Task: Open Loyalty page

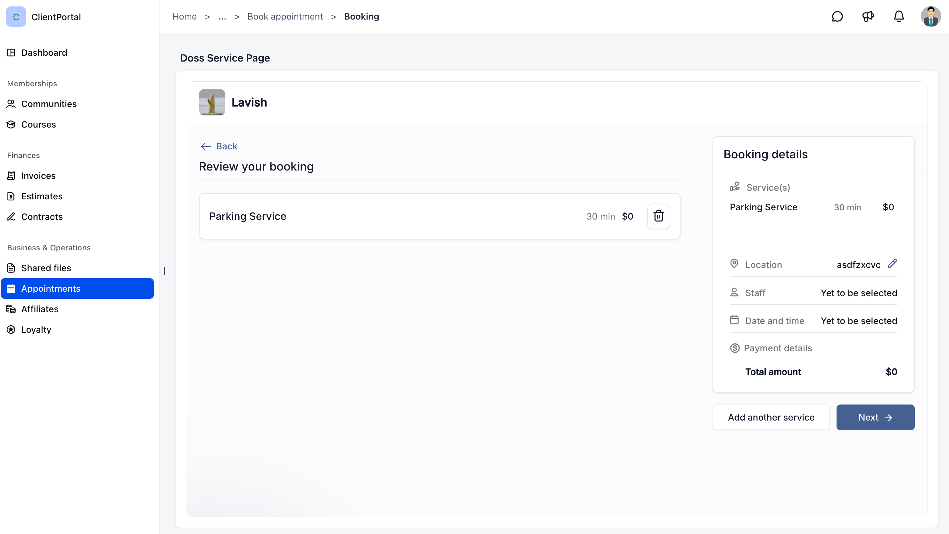Action: [x=77, y=330]
